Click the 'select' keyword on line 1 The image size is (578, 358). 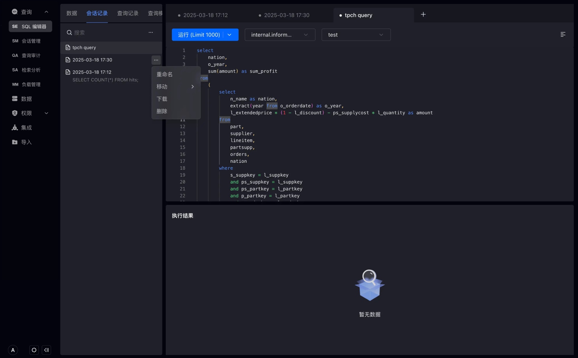[205, 50]
